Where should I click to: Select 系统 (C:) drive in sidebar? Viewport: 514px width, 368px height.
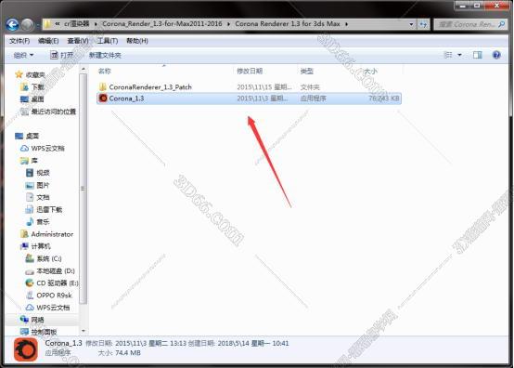click(44, 258)
